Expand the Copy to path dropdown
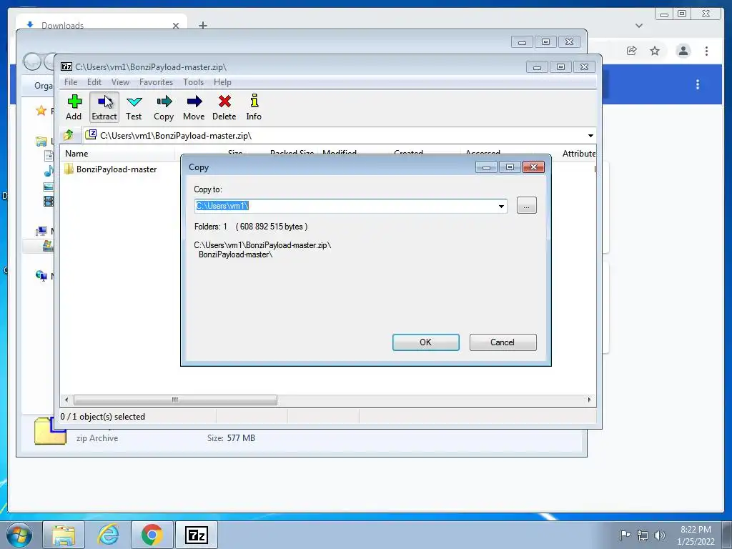732x549 pixels. click(x=501, y=207)
